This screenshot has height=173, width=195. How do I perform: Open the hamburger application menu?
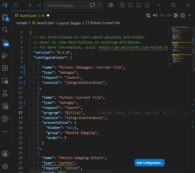[16, 5]
